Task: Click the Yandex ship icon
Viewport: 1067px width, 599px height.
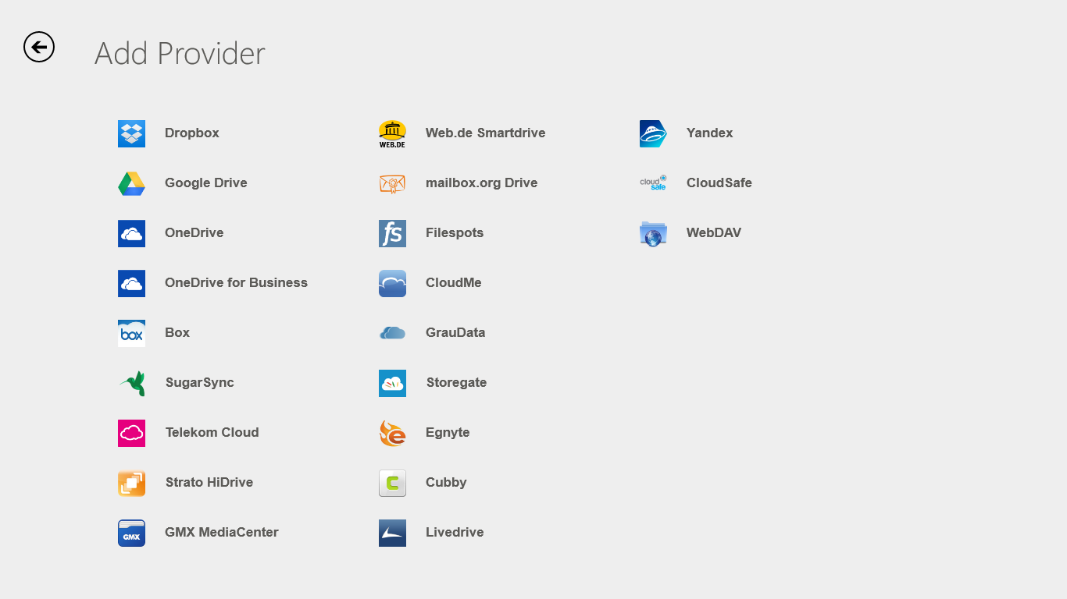Action: pyautogui.click(x=653, y=133)
